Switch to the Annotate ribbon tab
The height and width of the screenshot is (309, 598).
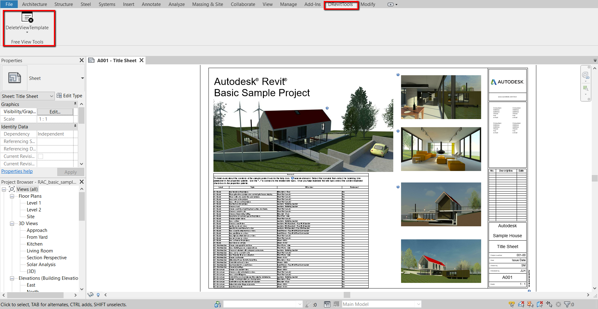151,4
